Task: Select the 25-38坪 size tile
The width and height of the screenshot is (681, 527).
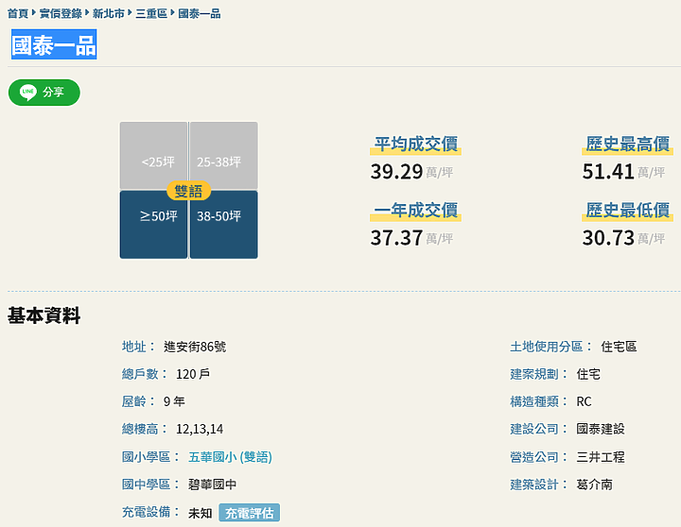Action: [x=223, y=155]
